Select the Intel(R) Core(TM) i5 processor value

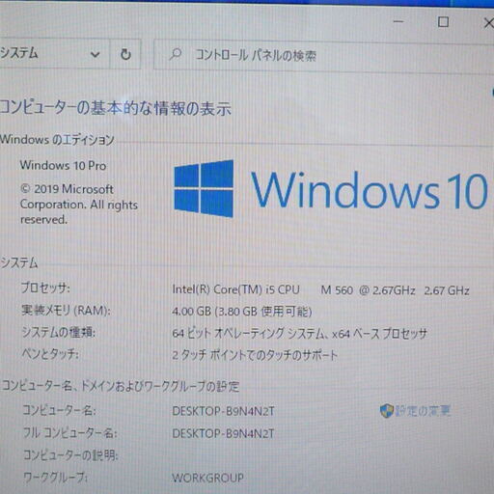320,290
